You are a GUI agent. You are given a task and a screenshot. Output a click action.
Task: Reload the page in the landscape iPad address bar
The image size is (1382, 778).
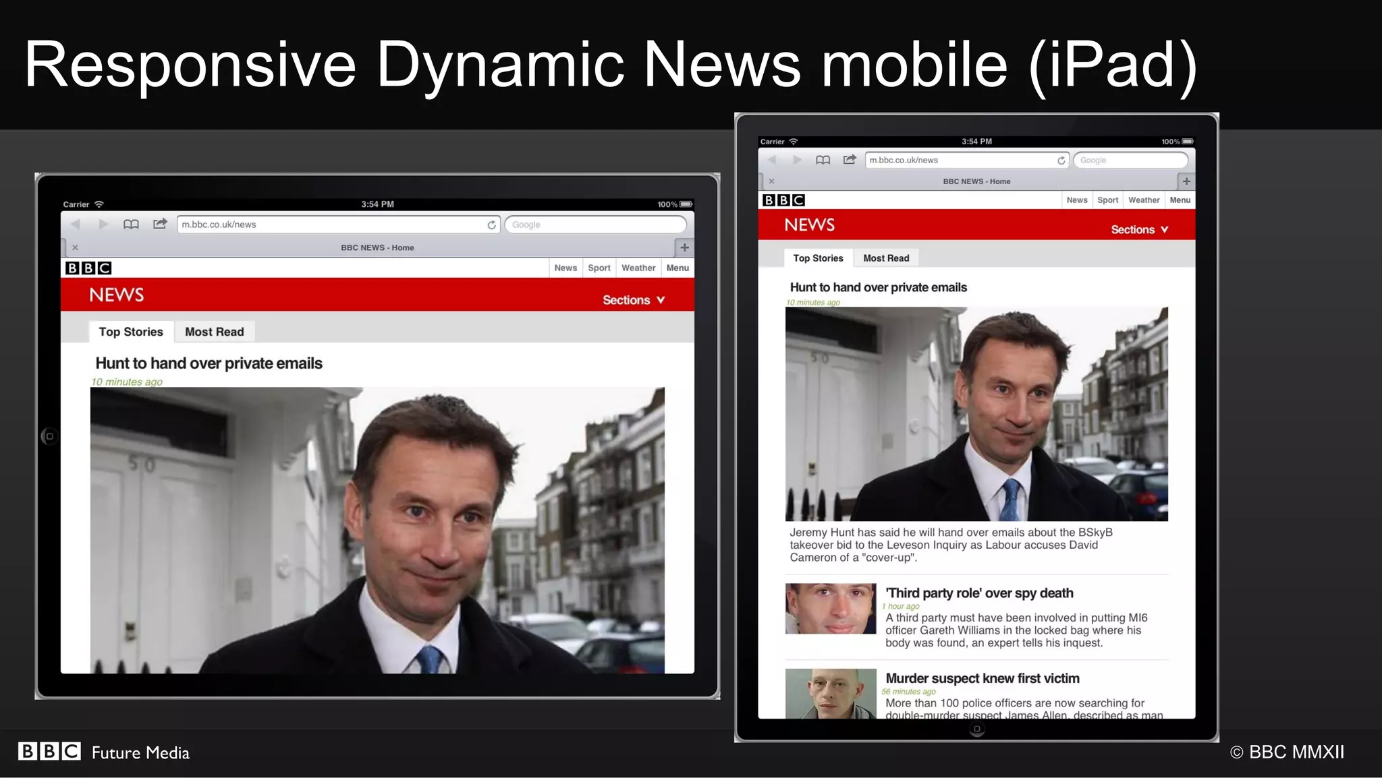tap(492, 225)
